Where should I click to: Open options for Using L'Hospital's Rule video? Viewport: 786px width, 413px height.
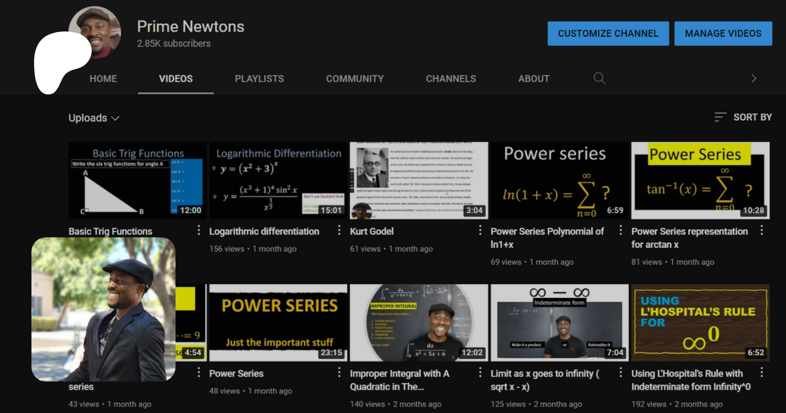tap(762, 372)
